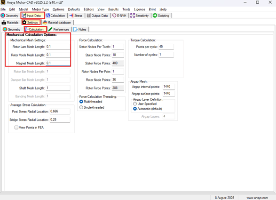The height and width of the screenshot is (200, 276).
Task: Click the Rotor Nodes Per Pole field
Action: [118, 72]
